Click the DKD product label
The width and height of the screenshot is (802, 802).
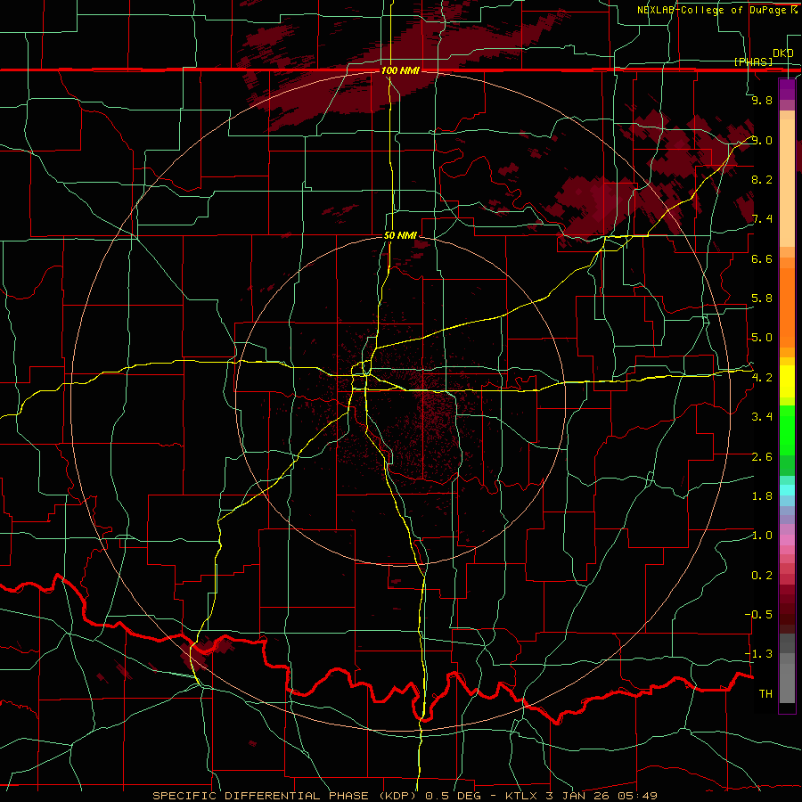[x=782, y=53]
